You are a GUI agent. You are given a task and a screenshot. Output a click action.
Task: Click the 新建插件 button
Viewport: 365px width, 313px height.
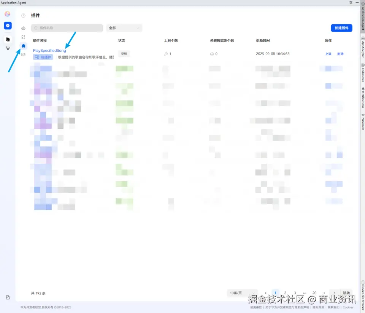341,28
